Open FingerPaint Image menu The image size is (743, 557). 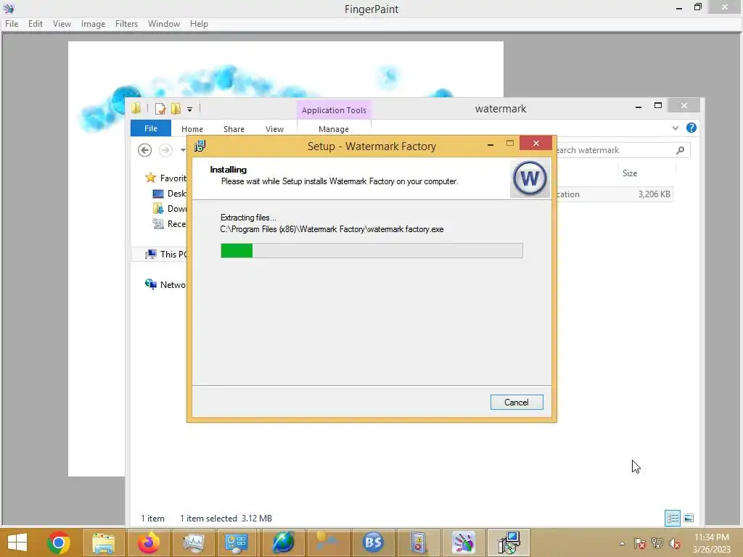(93, 24)
